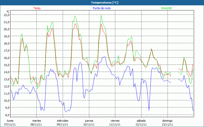This screenshot has width=204, height=127.
Task: Select the jueves day label
Action: tap(89, 121)
